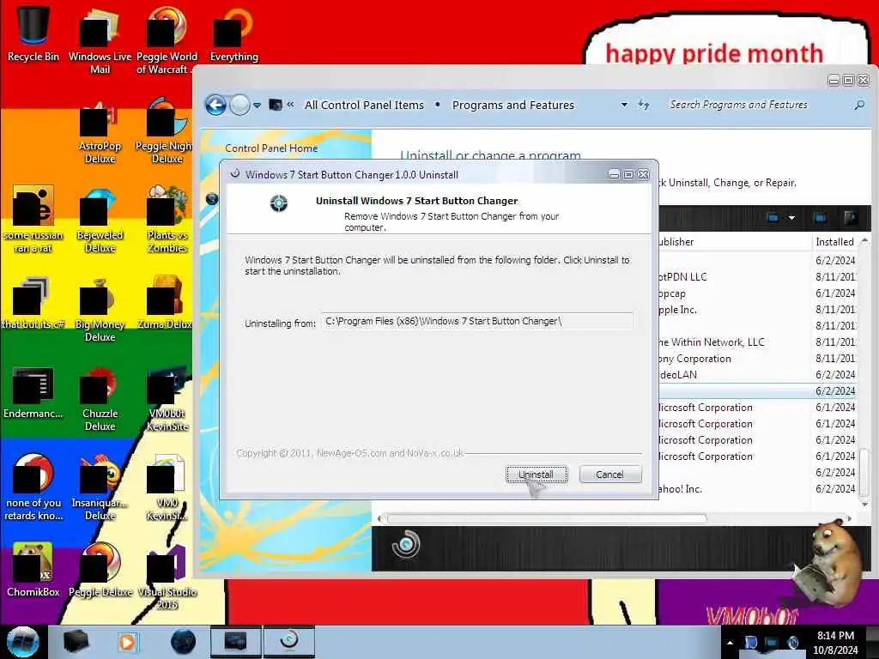Screen dimensions: 879x659
Task: Click the preview pane icon in toolbar
Action: pos(820,217)
